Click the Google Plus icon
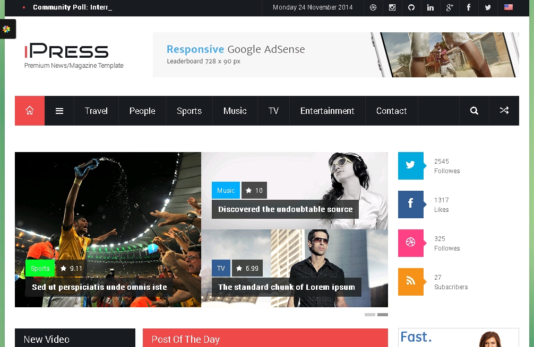This screenshot has height=347, width=534. [x=450, y=7]
